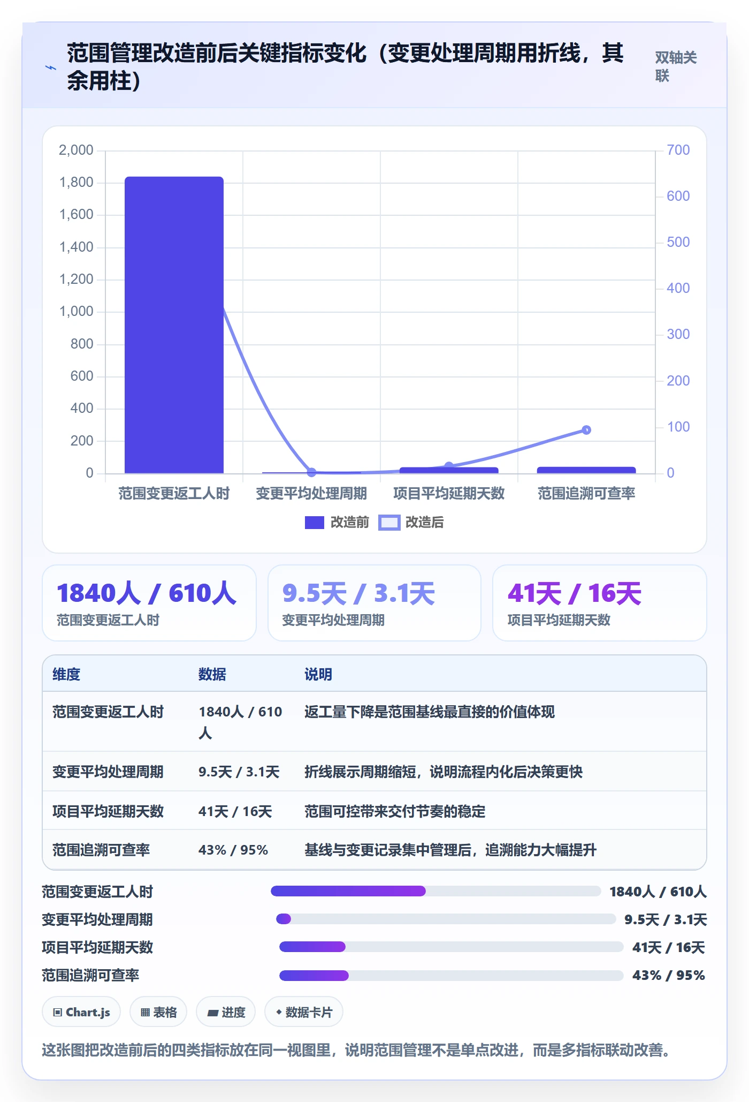The width and height of the screenshot is (749, 1102).
Task: Click the right axis value 700
Action: [678, 150]
